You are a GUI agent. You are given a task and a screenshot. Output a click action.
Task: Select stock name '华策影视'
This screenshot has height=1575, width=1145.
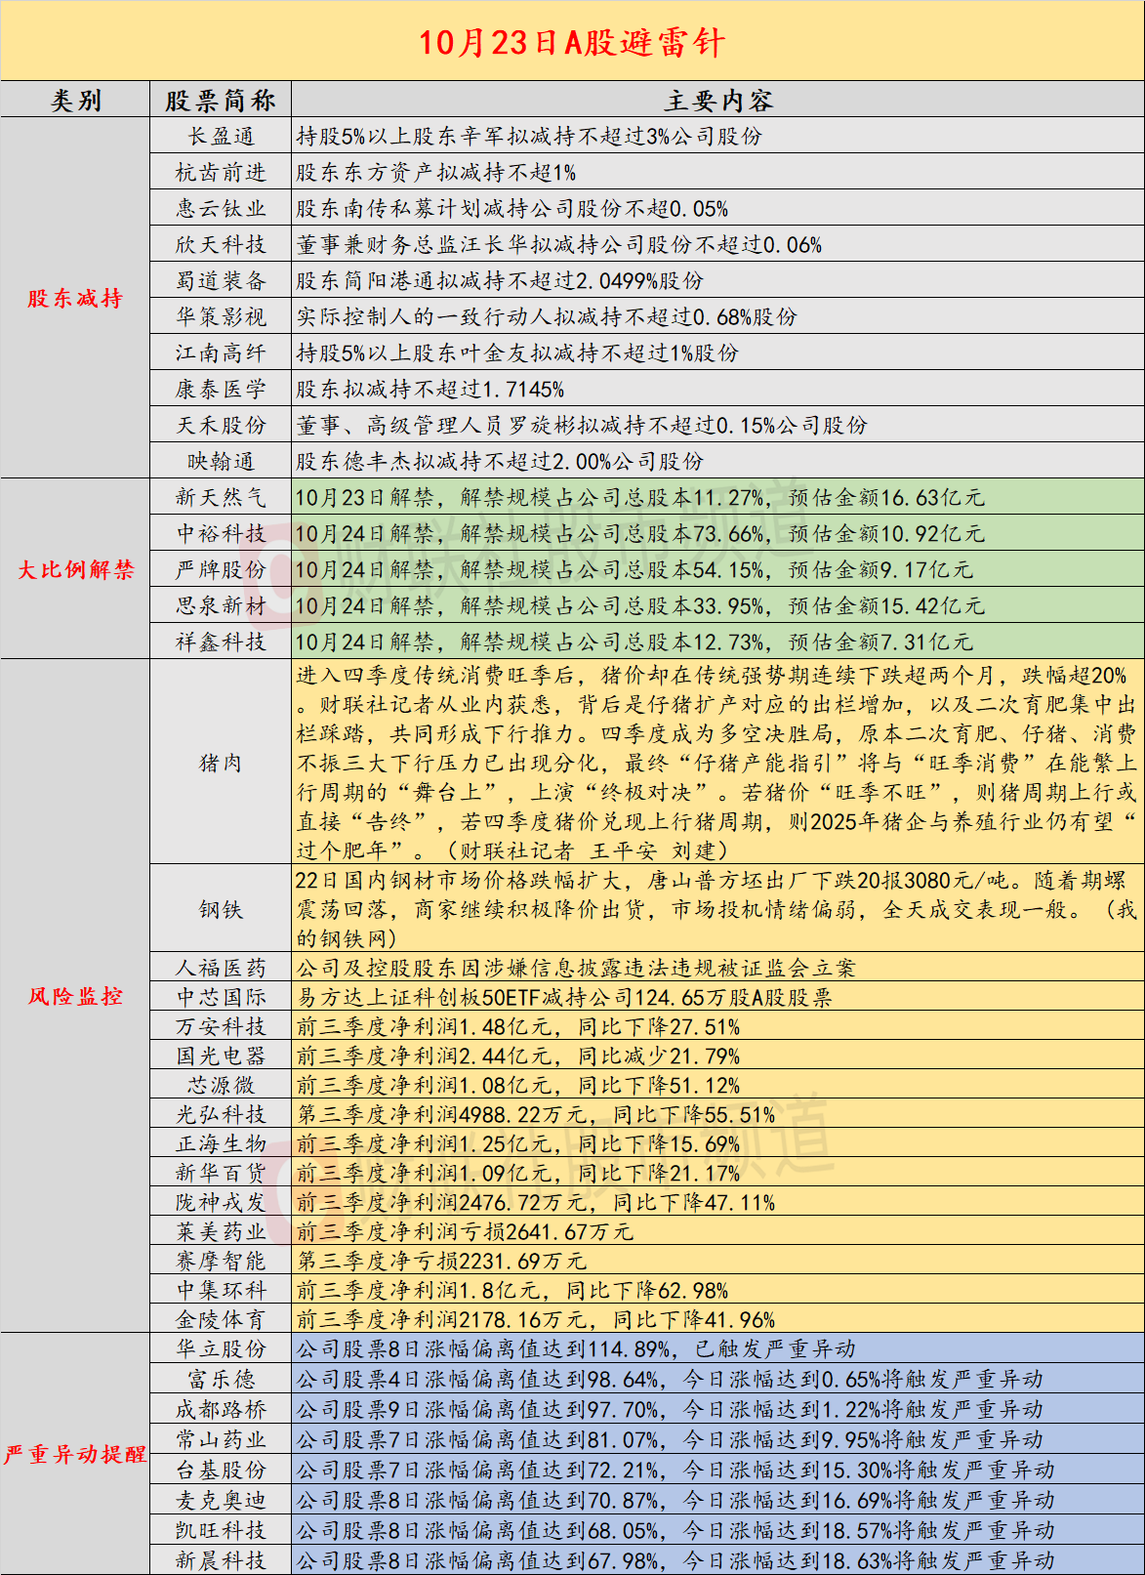click(221, 317)
